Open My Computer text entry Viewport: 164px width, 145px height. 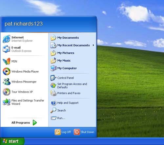point(67,68)
